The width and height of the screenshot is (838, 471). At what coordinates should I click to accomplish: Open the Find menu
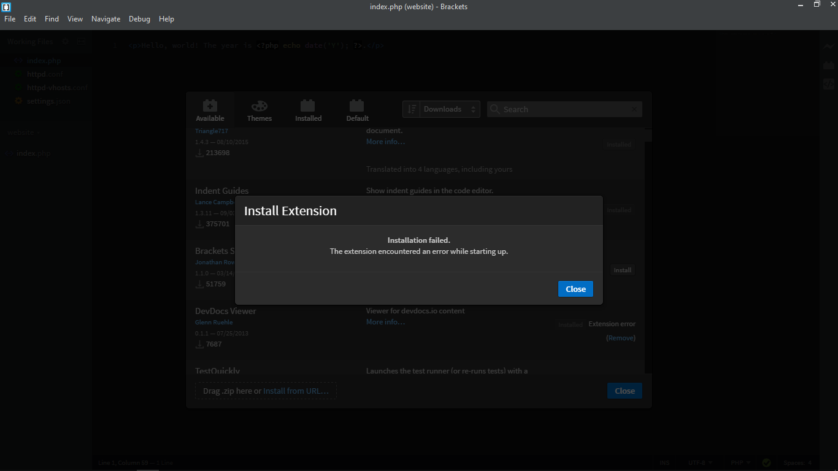[52, 19]
